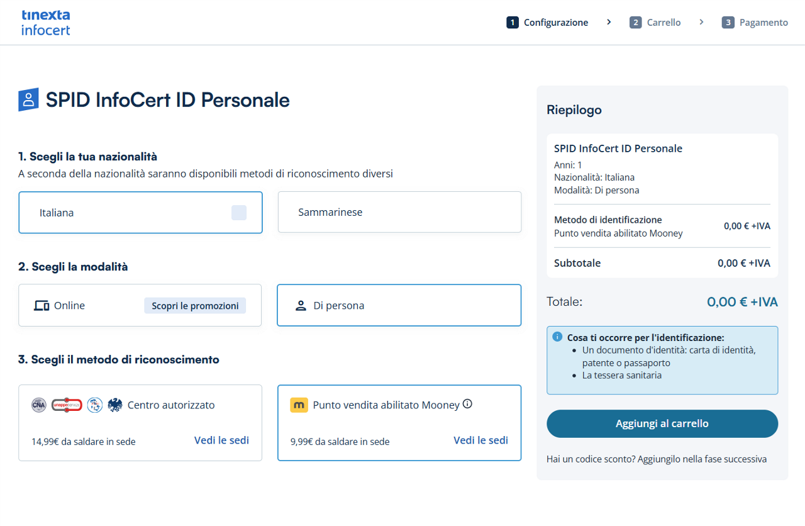Open Vedi le sedi for Centro autorizzato
Image resolution: width=805 pixels, height=526 pixels.
click(x=221, y=440)
